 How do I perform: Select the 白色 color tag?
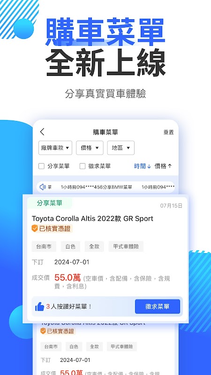coord(70,247)
